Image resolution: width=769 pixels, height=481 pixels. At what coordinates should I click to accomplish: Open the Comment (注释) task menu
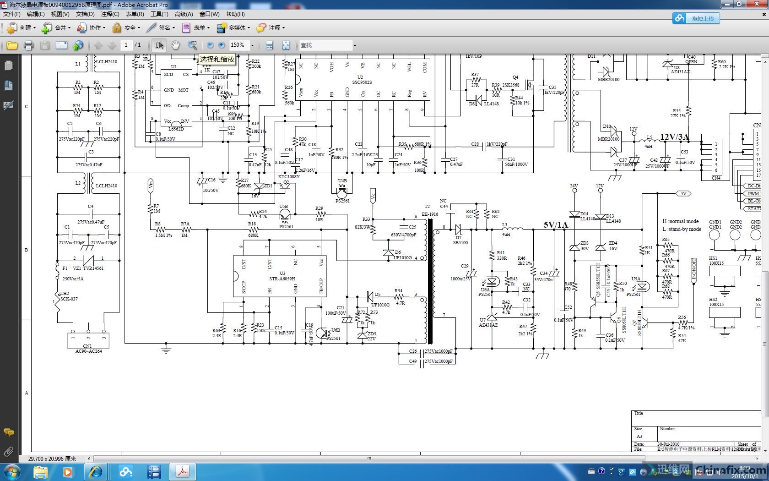pyautogui.click(x=271, y=28)
